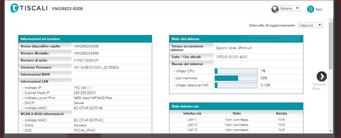This screenshot has width=341, height=138.
Task: Click the Stato del sistema header
Action: coord(236,39)
